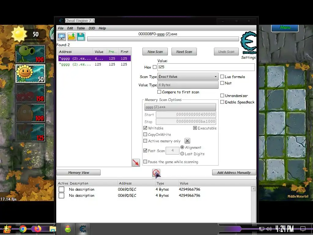313x235 pixels.
Task: Open the Table menu
Action: click(81, 28)
